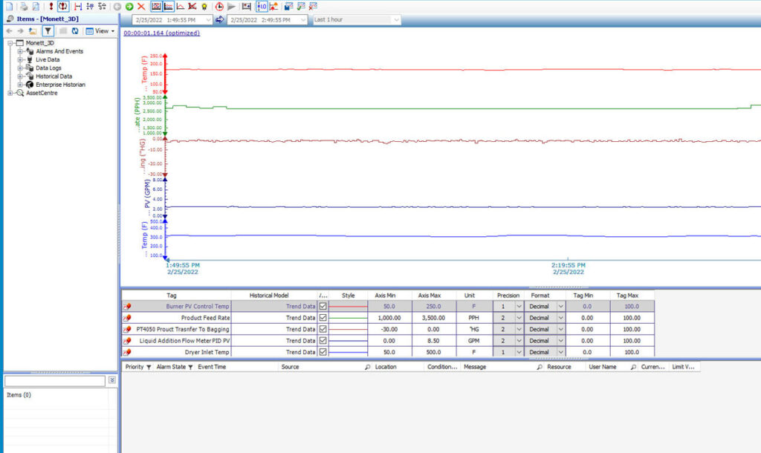761x453 pixels.
Task: Click the red clock icon in toolbar
Action: pos(219,6)
